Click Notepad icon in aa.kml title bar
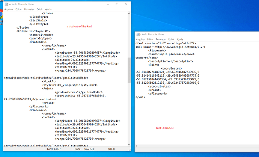The image size is (259, 157). [x=6, y=4]
